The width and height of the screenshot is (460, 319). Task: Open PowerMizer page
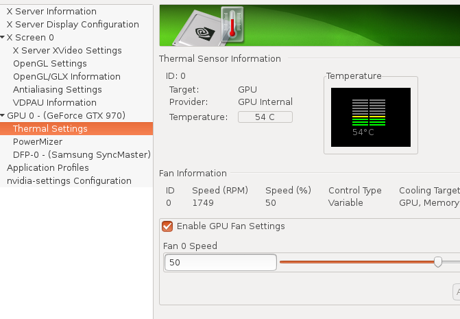point(38,142)
